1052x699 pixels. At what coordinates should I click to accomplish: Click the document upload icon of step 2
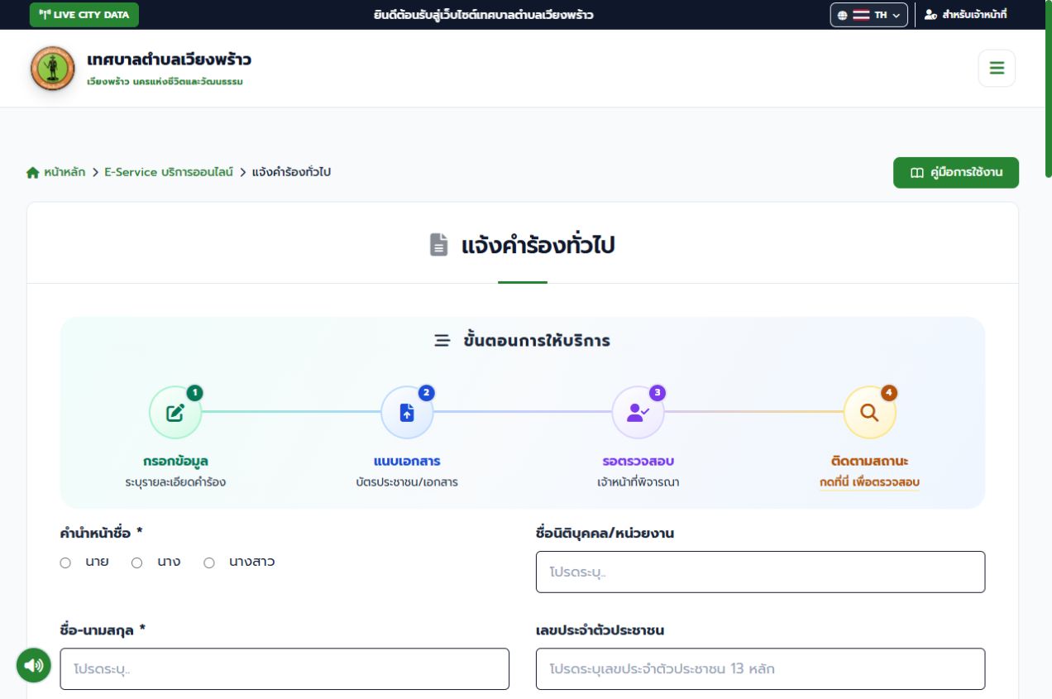(407, 413)
